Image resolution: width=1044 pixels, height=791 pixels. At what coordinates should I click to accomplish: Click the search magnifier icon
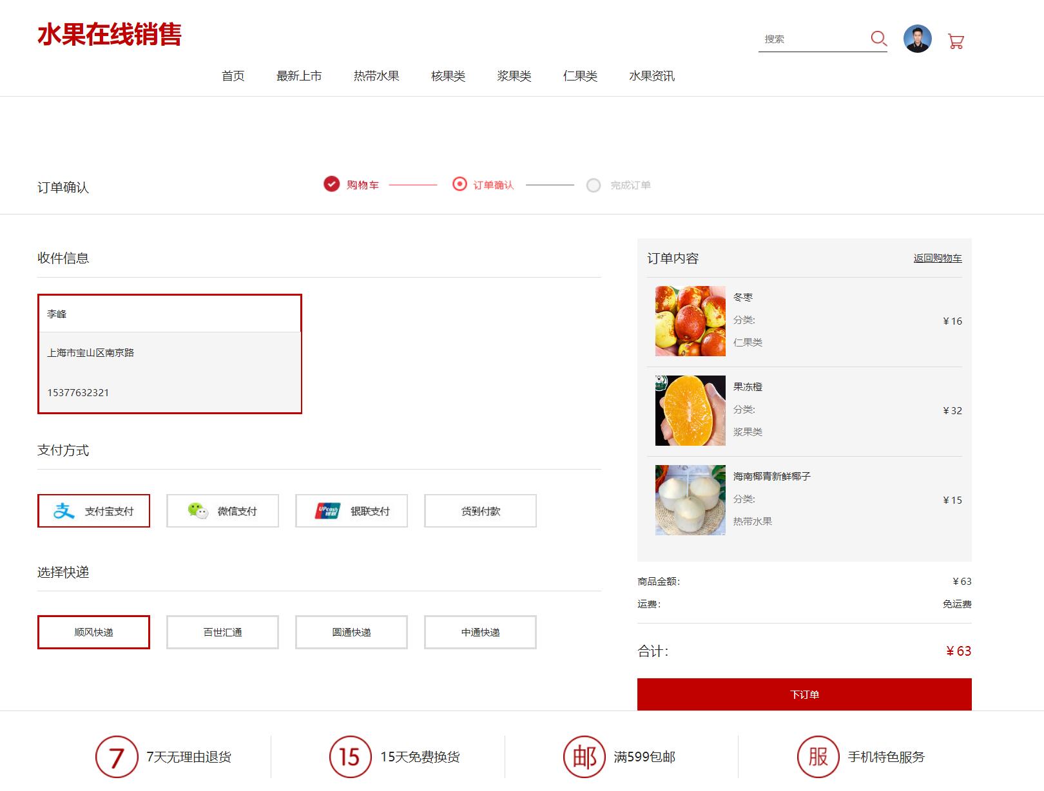pos(878,39)
